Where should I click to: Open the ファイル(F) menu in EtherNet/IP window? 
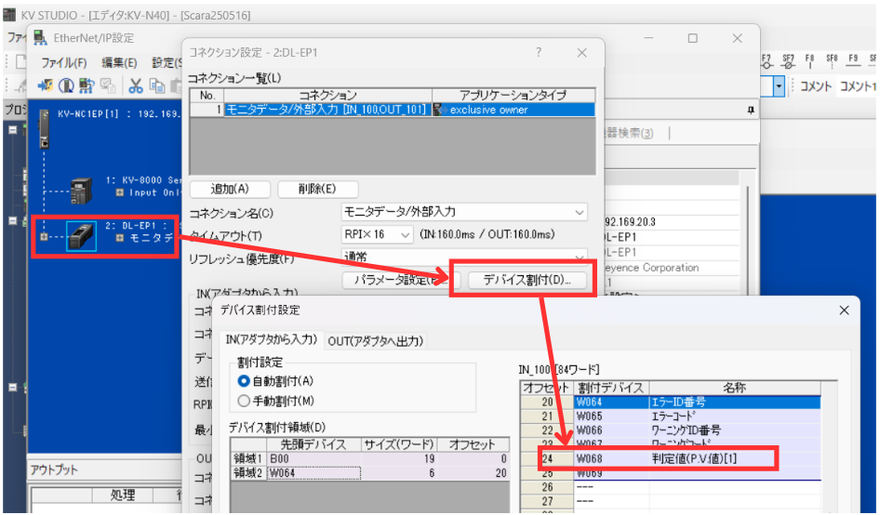[63, 62]
